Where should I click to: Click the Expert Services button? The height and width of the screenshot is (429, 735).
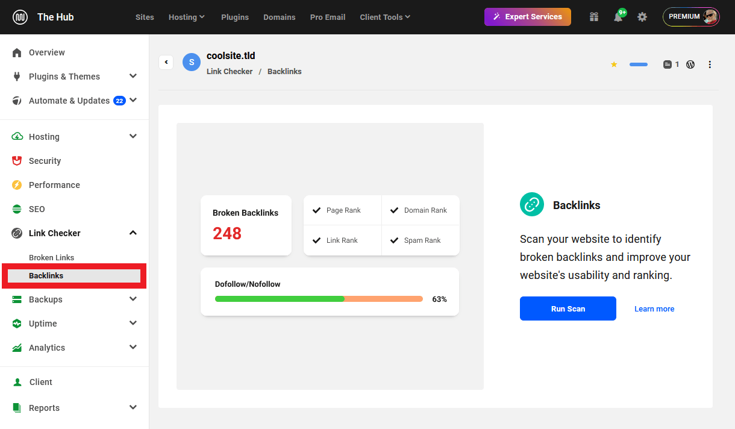pos(528,17)
